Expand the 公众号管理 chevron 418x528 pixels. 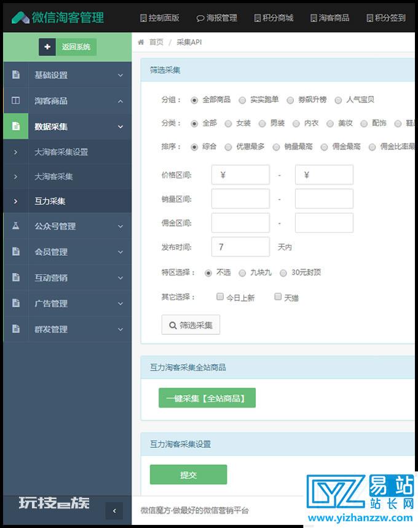click(x=120, y=226)
